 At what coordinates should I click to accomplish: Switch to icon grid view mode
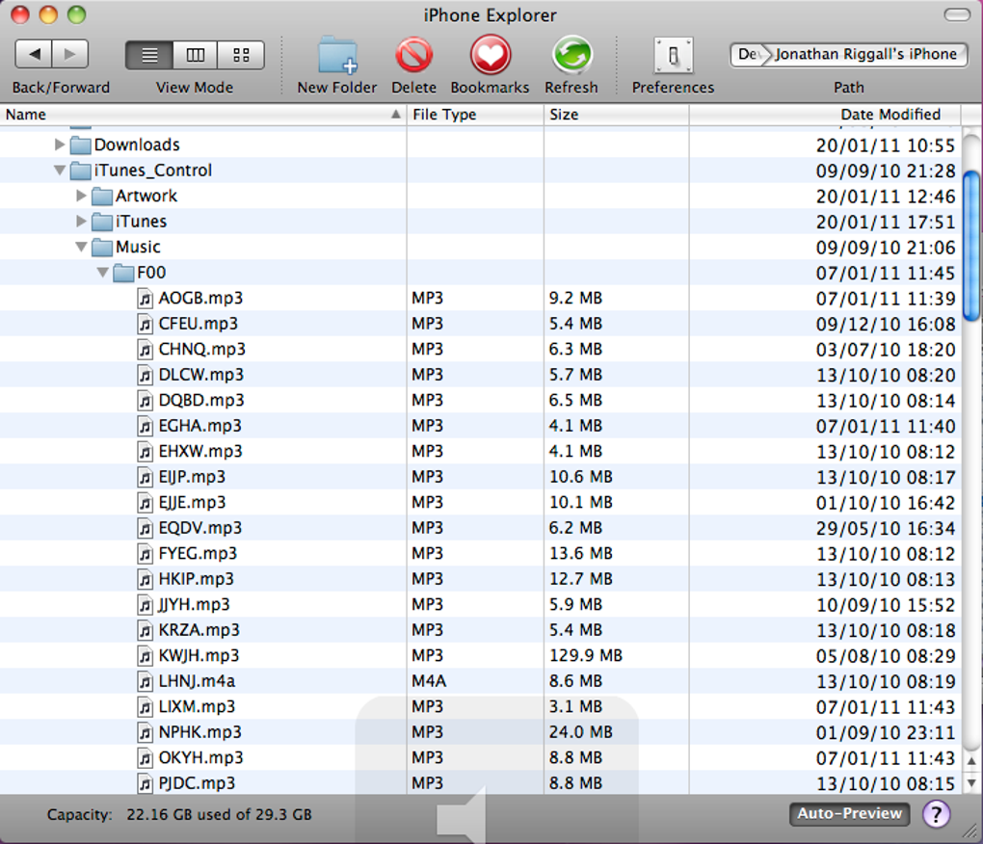(241, 55)
